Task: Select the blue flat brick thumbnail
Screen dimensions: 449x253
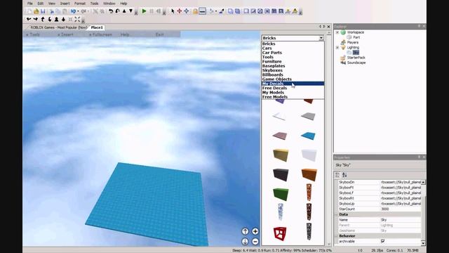Action: (x=309, y=136)
